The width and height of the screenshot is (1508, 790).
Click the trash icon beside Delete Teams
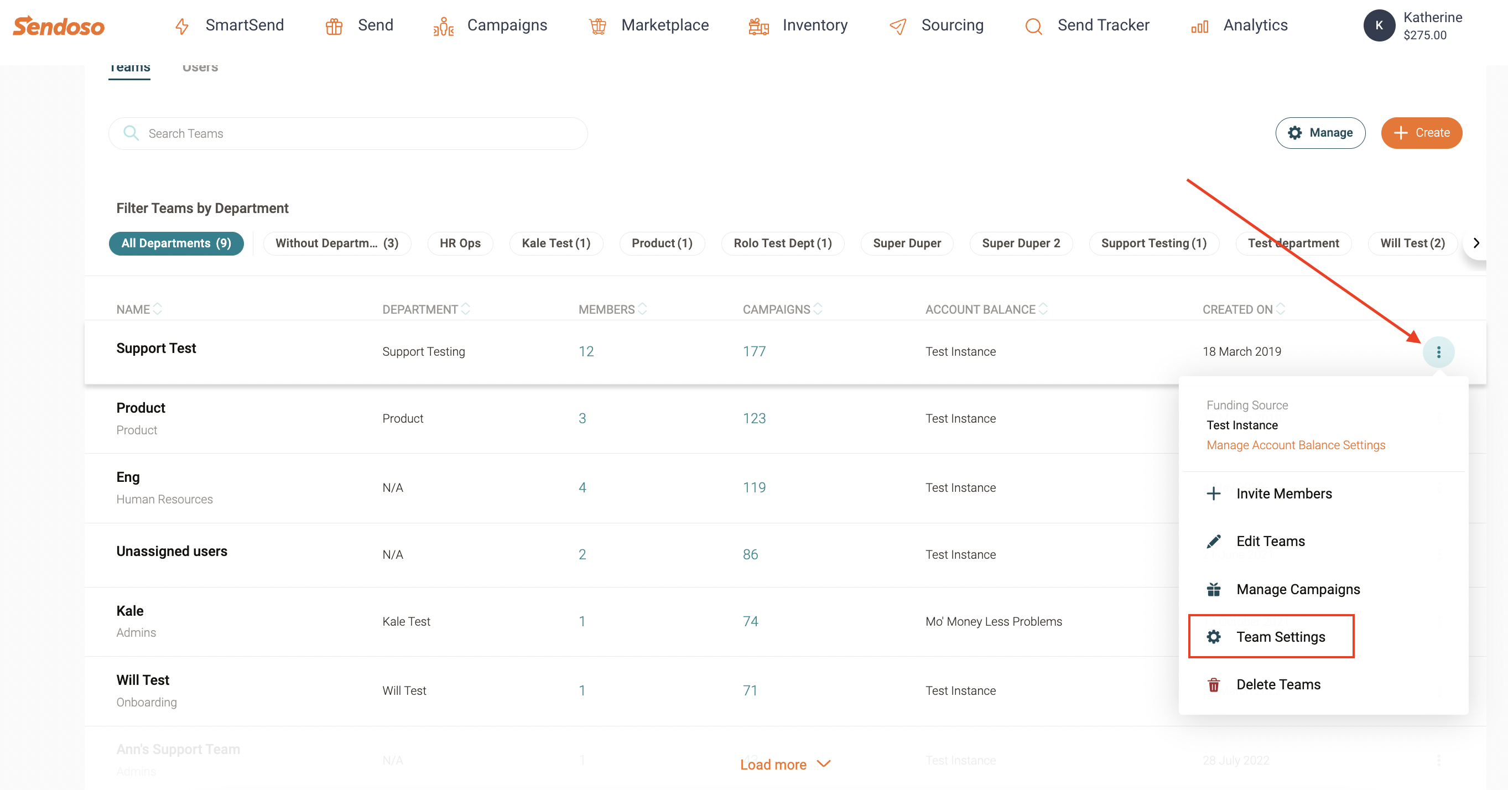[1214, 684]
